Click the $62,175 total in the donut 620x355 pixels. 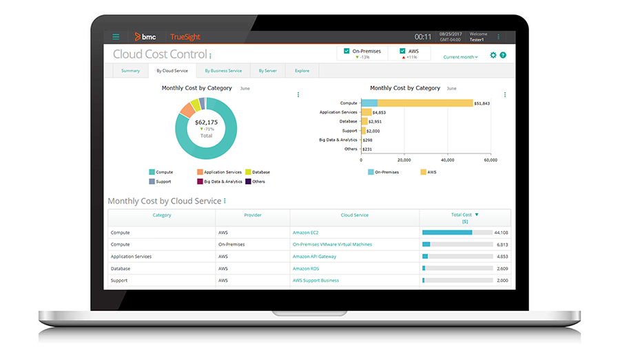[x=207, y=122]
